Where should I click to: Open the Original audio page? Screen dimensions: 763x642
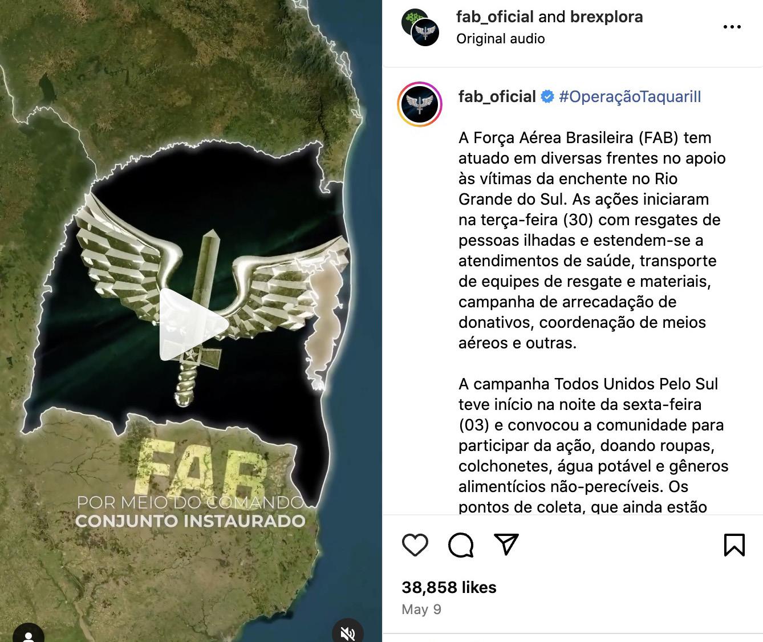501,39
